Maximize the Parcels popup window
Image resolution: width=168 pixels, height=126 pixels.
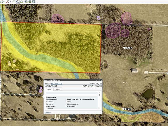(99, 80)
